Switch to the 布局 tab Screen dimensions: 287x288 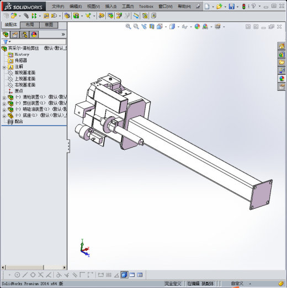tap(30, 25)
